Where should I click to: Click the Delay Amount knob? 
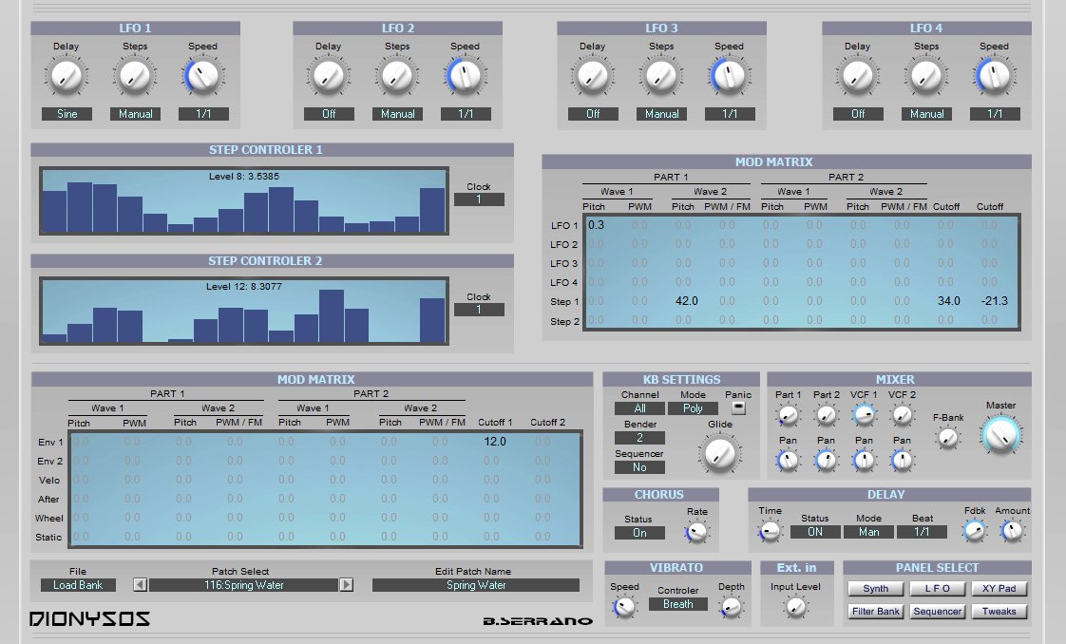[1012, 531]
